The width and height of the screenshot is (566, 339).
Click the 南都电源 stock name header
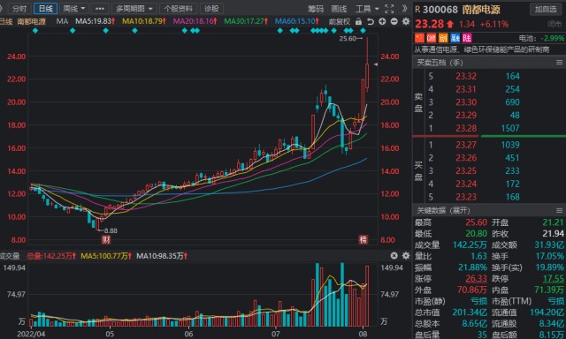(482, 10)
